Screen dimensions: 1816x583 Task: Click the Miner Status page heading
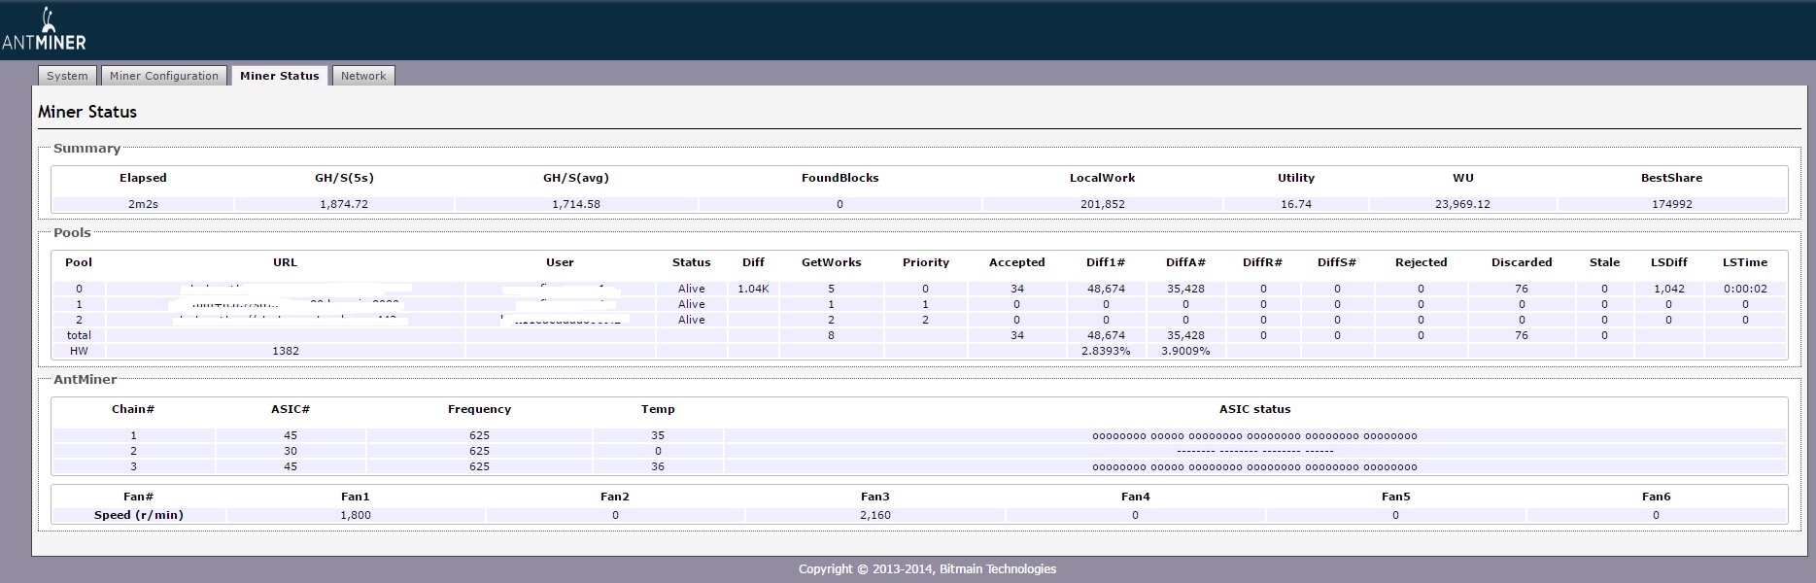pos(87,112)
